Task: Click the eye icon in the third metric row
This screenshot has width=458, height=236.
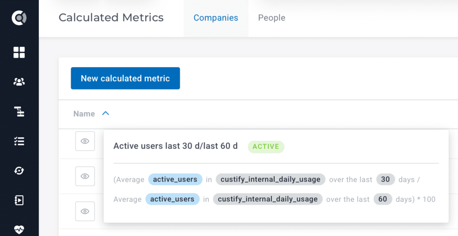Action: pos(85,211)
